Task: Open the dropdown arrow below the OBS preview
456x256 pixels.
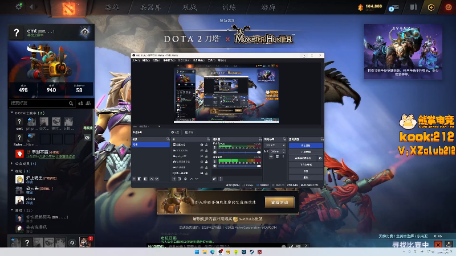Action: (159, 126)
